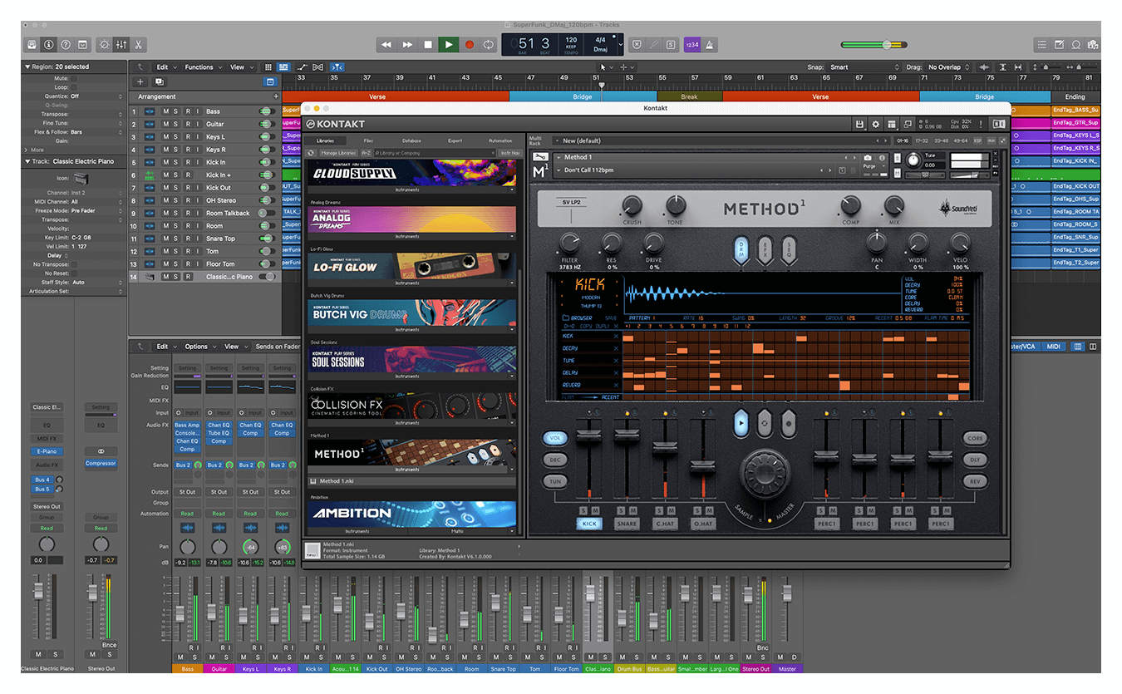Open the Quantize dropdown in Region inspector
Screen dimensions: 1122x694
(x=96, y=96)
